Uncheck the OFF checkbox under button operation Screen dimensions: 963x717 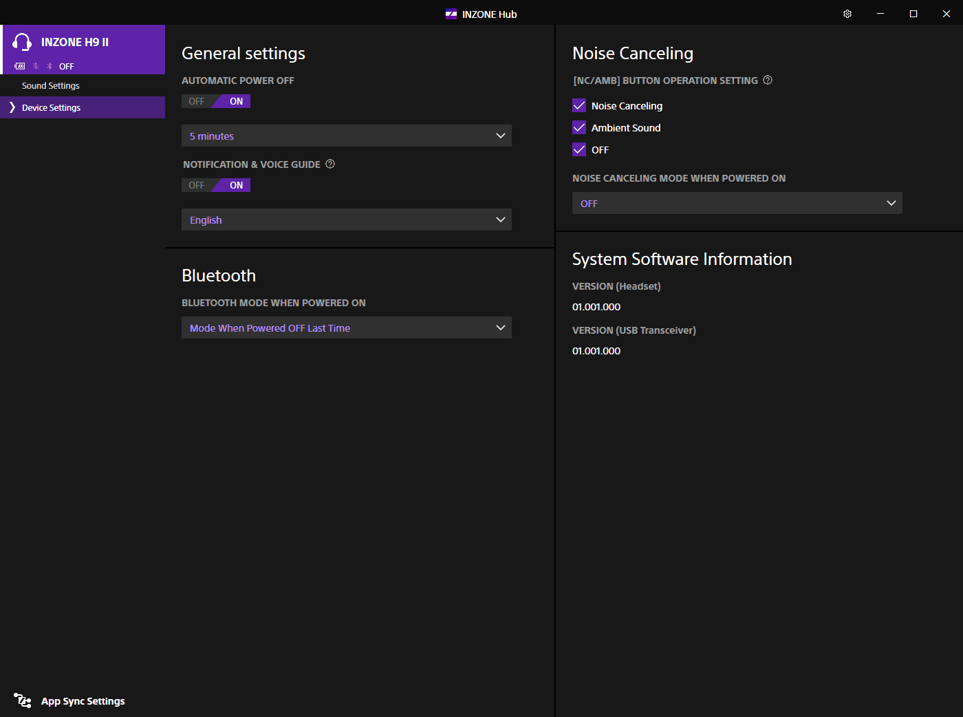click(x=579, y=150)
